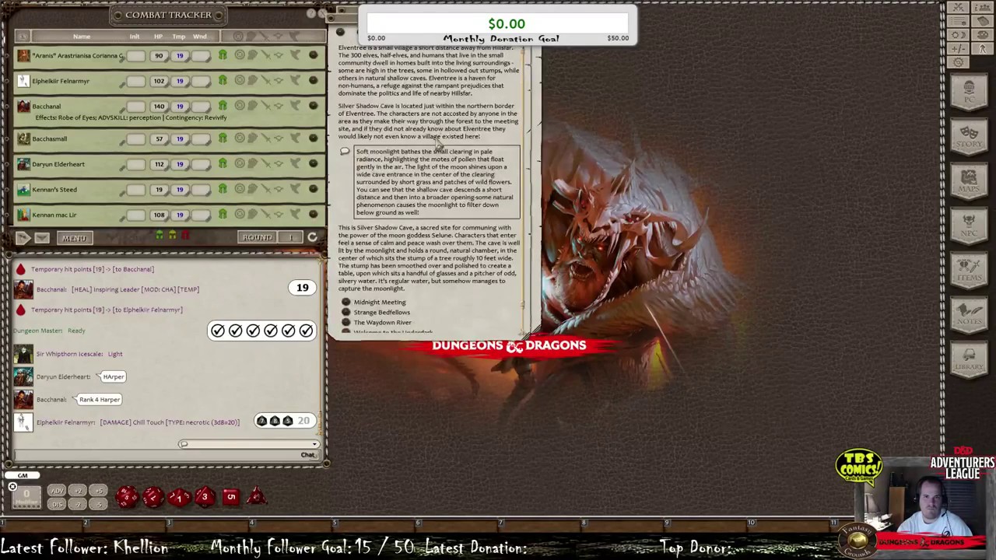Toggle Kennan mac Lir's targeting icon
The width and height of the screenshot is (996, 560).
[240, 215]
